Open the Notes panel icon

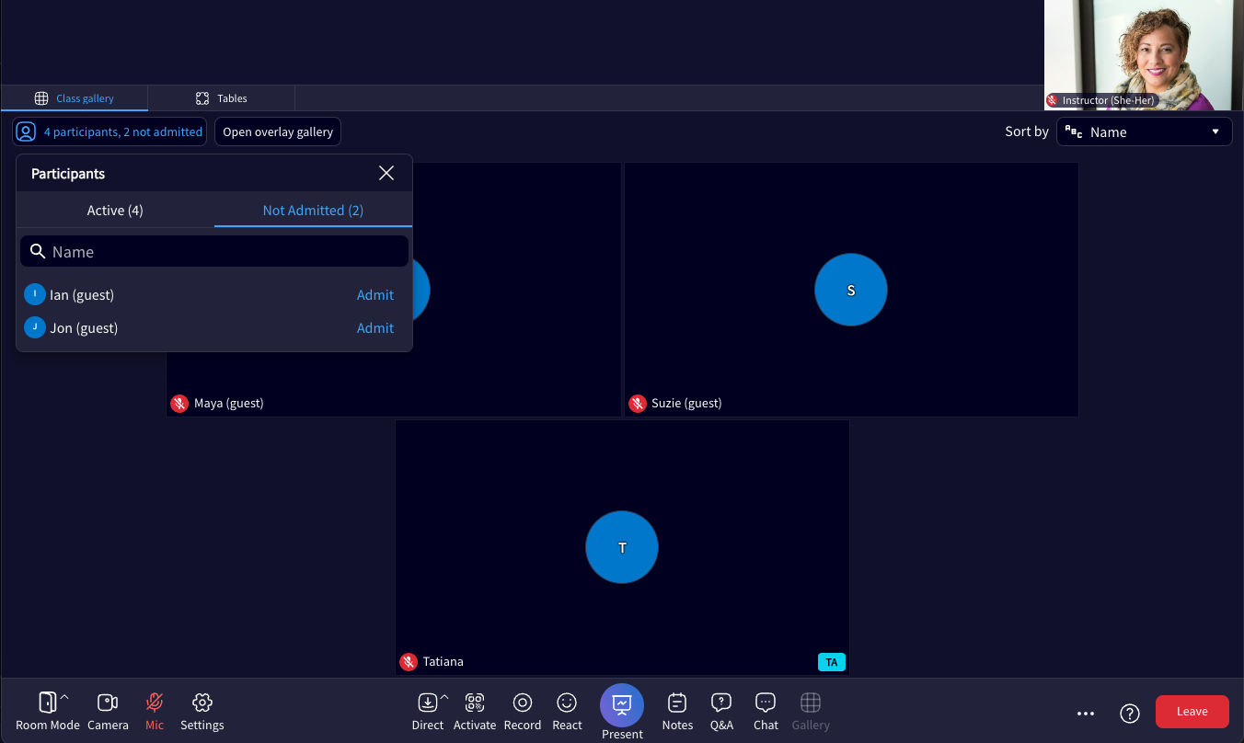tap(677, 703)
